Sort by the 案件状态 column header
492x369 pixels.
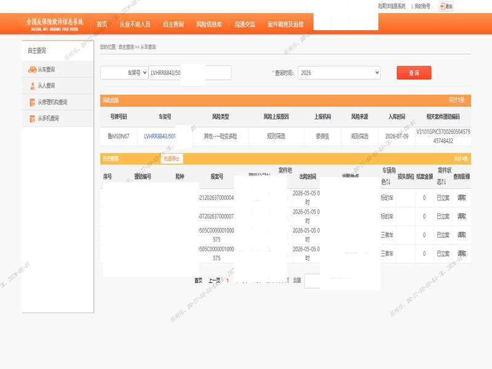444,176
